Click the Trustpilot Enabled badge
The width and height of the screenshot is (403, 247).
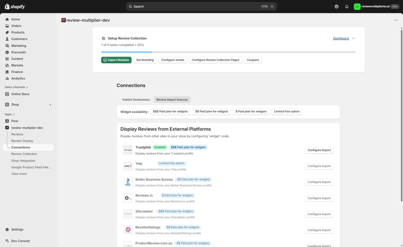pos(160,147)
